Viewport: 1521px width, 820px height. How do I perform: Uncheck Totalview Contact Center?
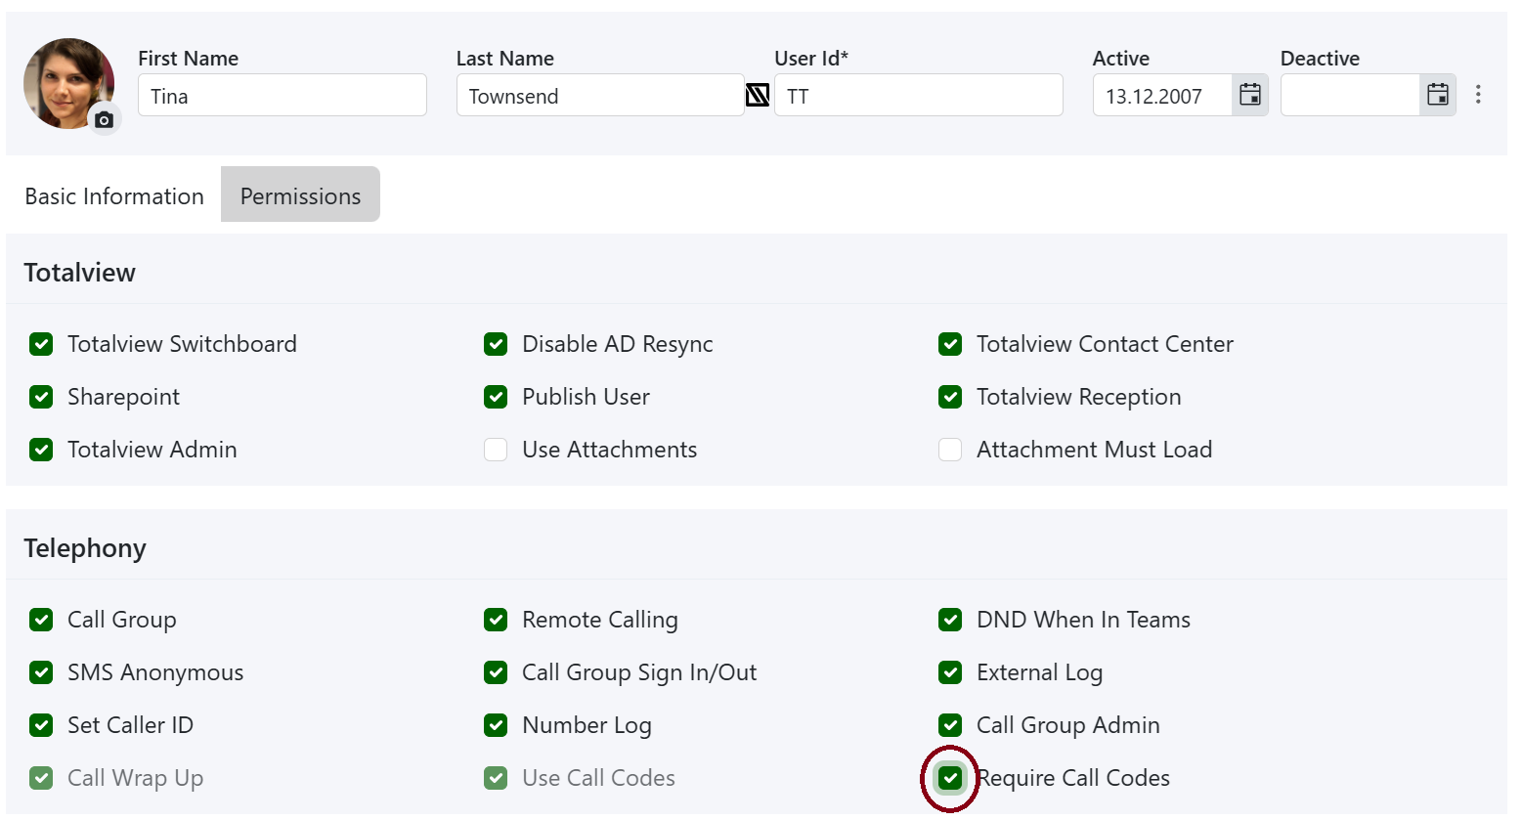[950, 344]
